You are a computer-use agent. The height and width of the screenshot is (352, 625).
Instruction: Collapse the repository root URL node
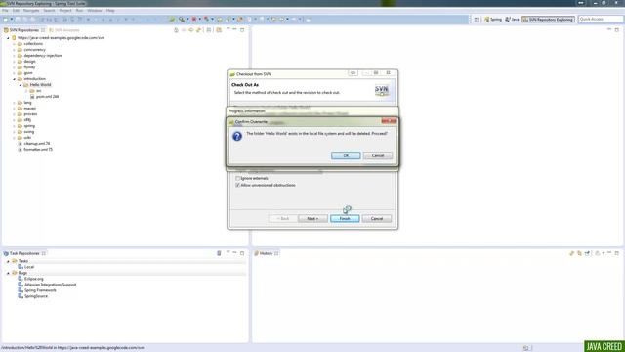point(8,38)
